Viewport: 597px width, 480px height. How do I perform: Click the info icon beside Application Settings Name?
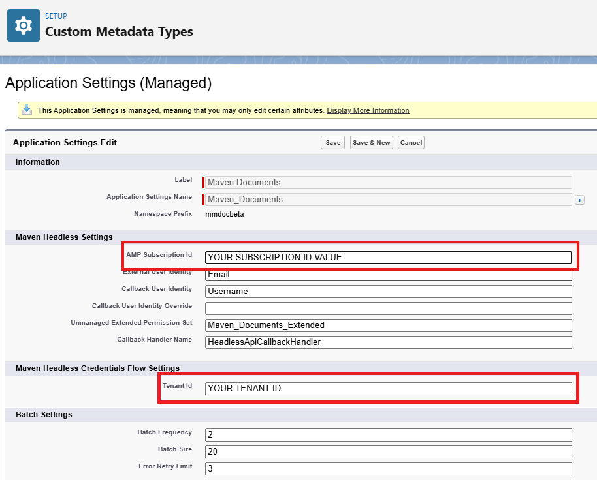579,200
